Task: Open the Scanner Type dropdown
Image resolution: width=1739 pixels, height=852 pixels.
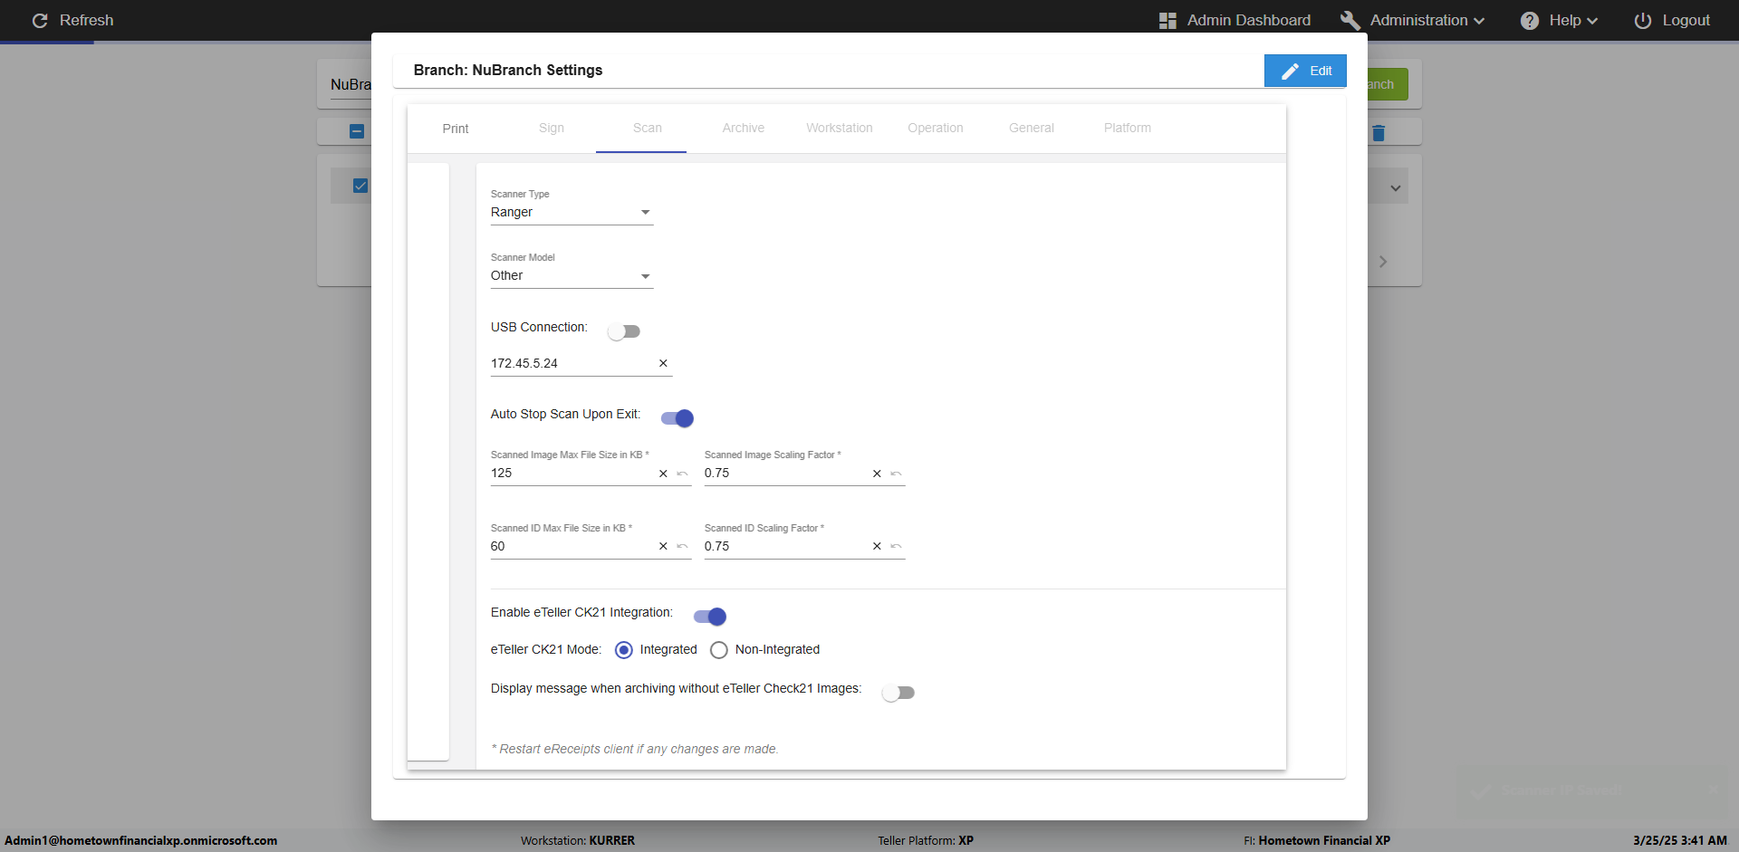Action: (571, 212)
